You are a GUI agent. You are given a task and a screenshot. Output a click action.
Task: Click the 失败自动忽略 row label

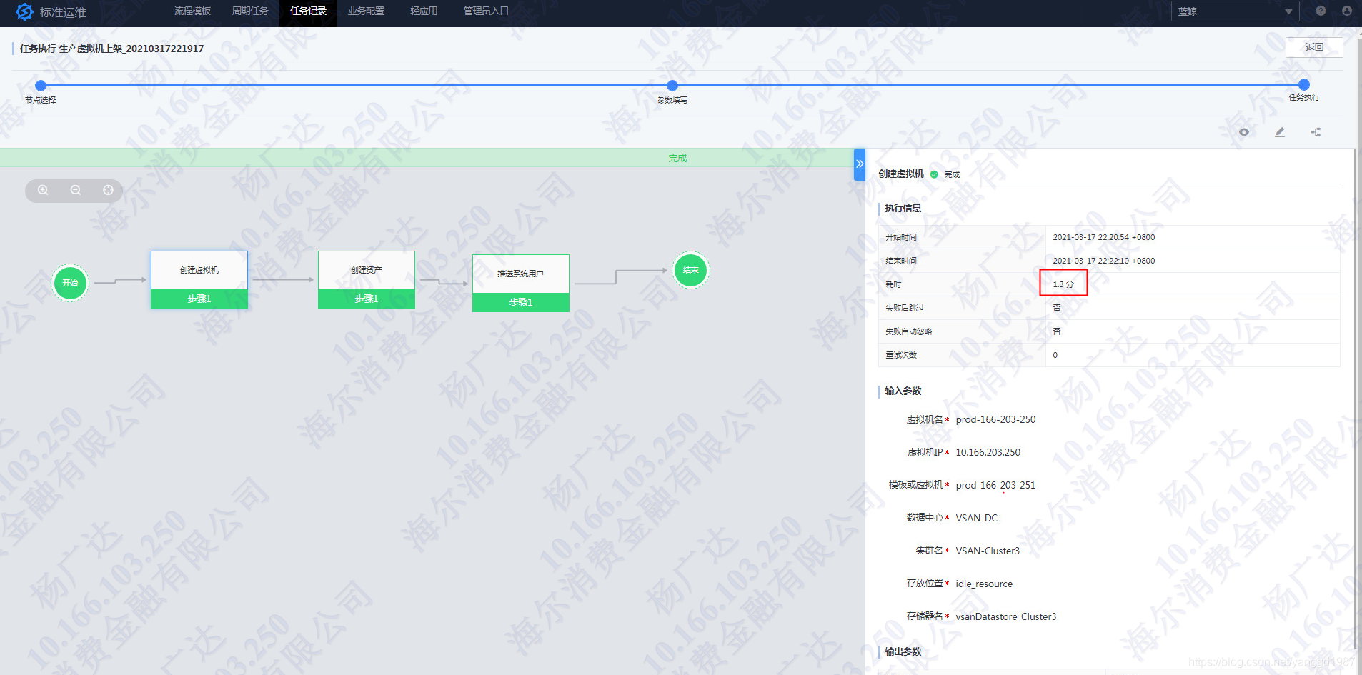908,331
